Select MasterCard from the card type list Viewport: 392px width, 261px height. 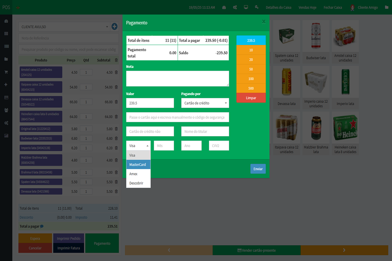(x=138, y=165)
